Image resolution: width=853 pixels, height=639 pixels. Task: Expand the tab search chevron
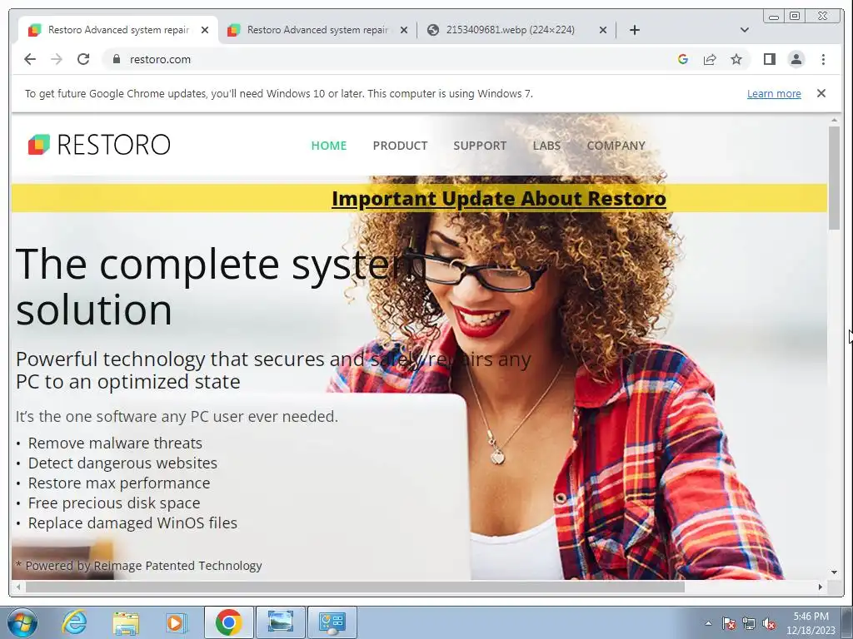pos(744,30)
